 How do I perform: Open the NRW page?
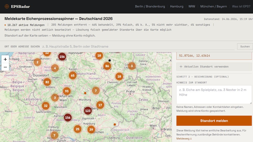(192, 6)
